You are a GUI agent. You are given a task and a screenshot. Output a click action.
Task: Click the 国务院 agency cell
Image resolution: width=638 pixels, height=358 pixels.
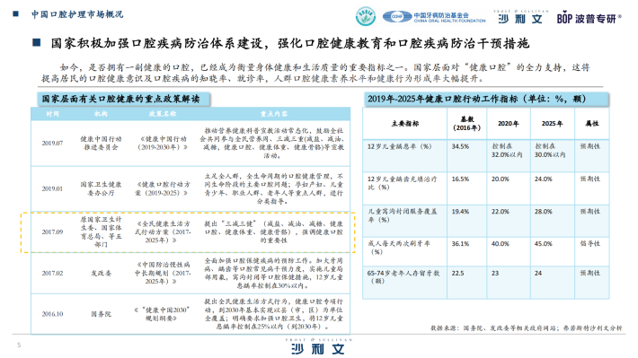[101, 314]
